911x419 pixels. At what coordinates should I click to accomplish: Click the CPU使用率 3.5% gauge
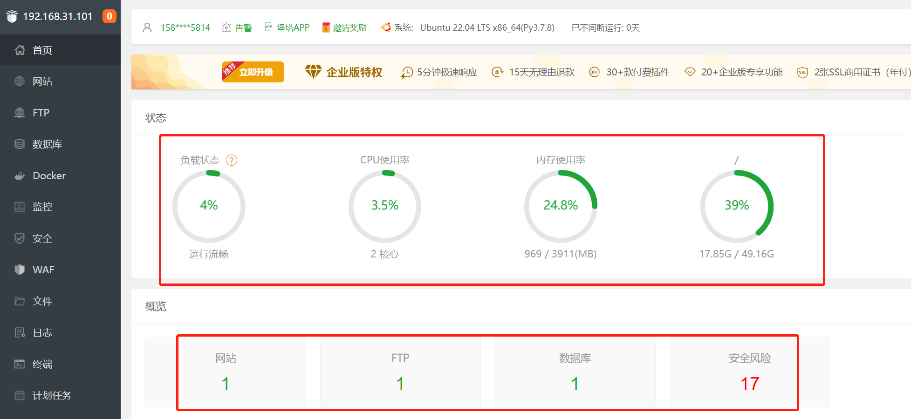tap(385, 206)
